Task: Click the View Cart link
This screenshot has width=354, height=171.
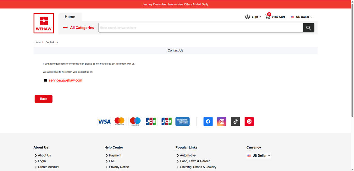Action: pyautogui.click(x=278, y=17)
